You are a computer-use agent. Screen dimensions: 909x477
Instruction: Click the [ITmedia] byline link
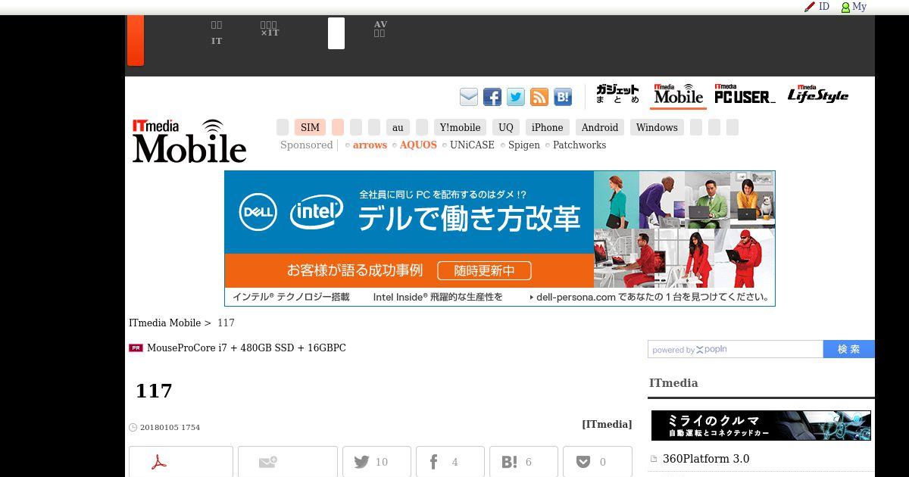[607, 424]
